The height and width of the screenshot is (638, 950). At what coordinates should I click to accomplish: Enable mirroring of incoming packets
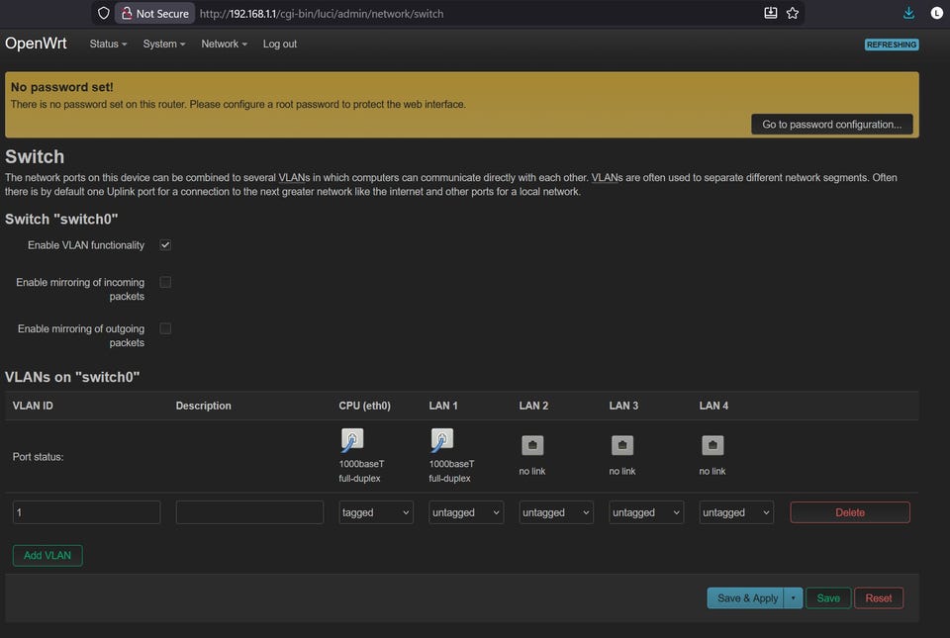pos(165,282)
